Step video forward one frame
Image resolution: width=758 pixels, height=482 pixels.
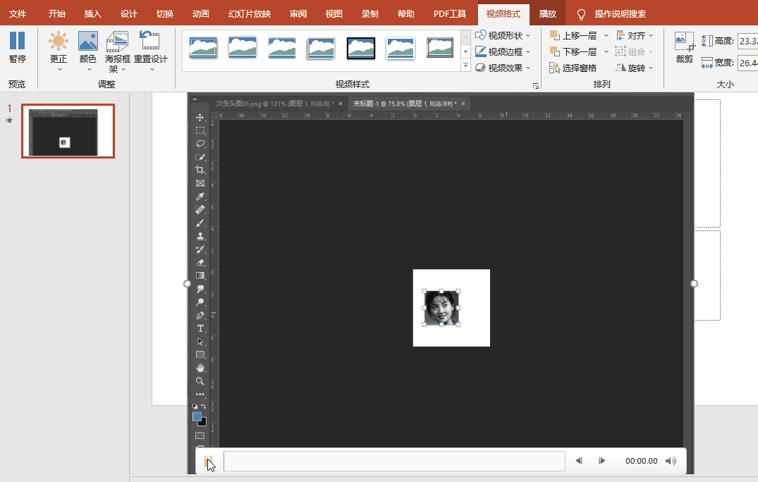click(x=602, y=461)
